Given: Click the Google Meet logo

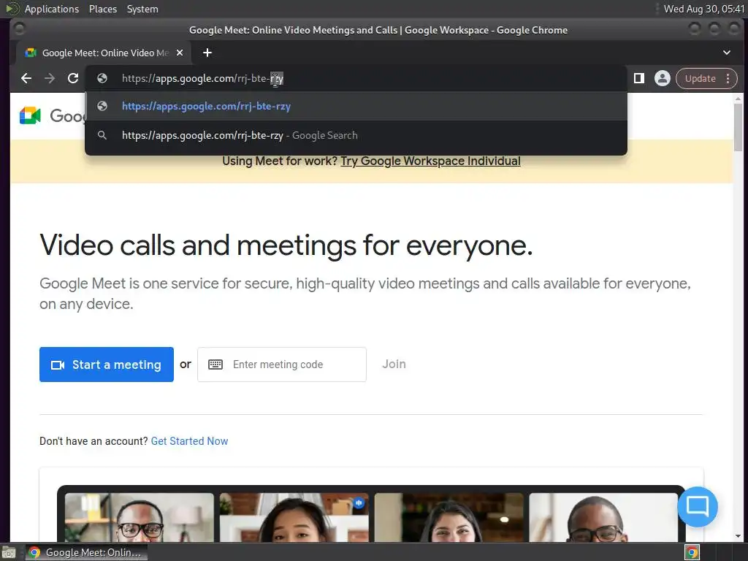Looking at the screenshot, I should (29, 115).
